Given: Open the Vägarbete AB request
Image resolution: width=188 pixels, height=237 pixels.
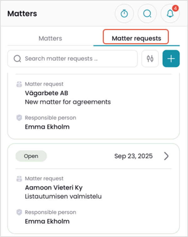Looking at the screenshot, I should coord(46,93).
